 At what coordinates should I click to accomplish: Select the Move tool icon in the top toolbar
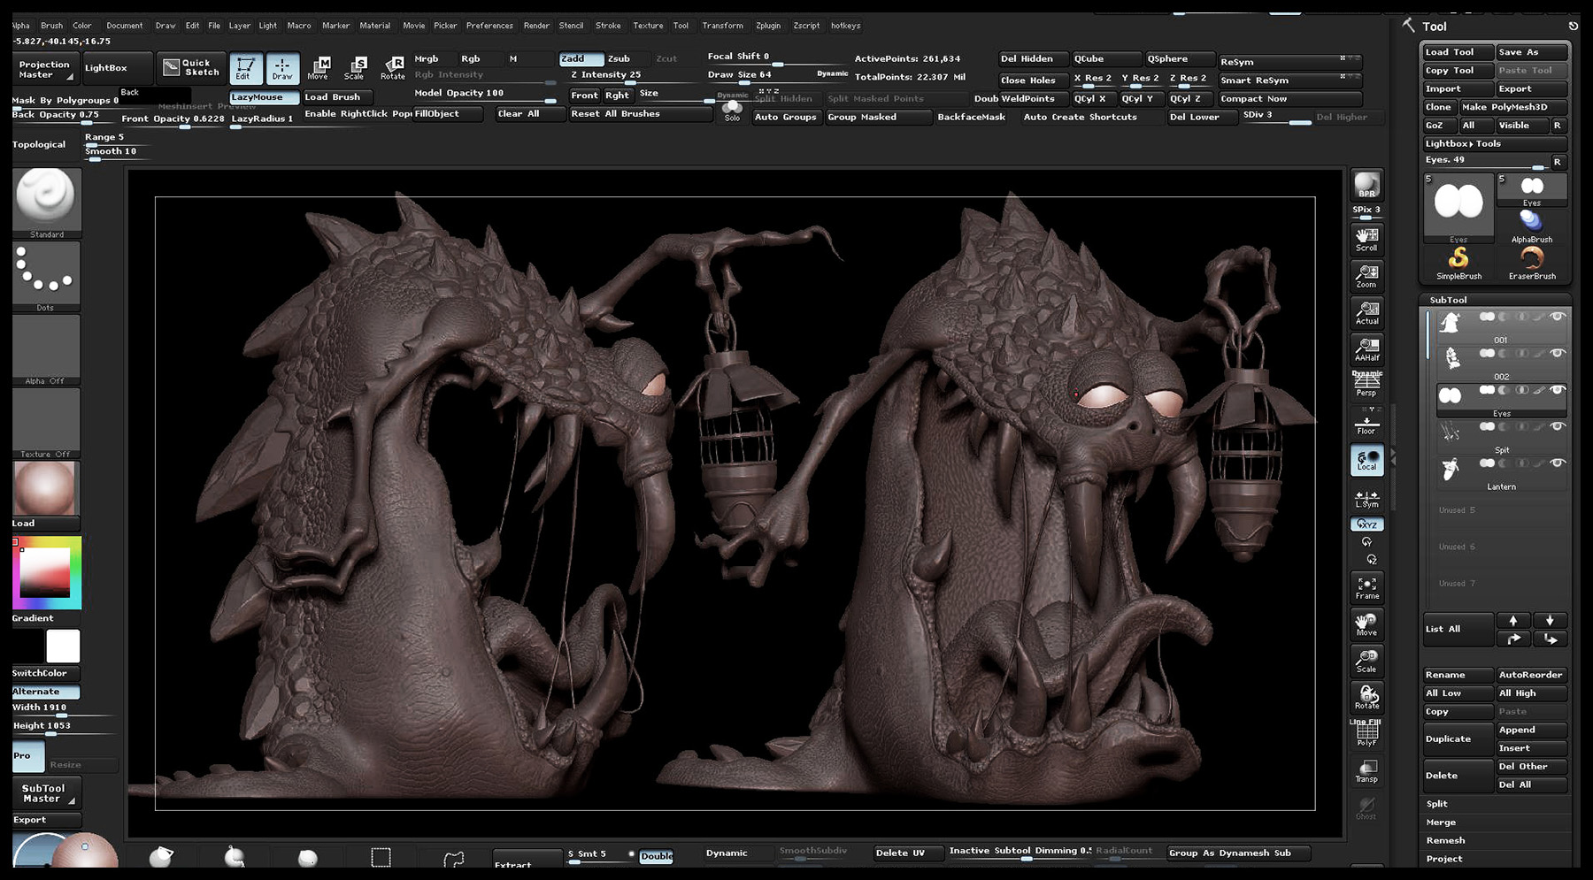point(318,68)
